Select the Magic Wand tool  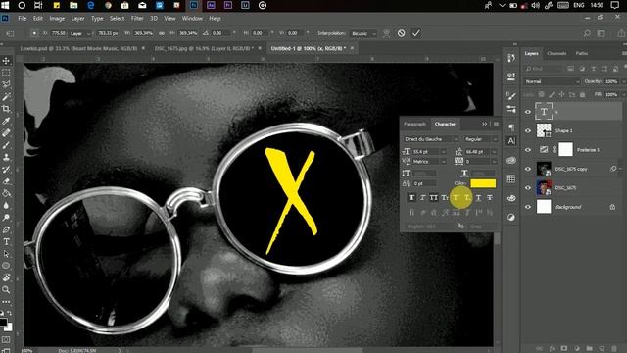pos(6,97)
